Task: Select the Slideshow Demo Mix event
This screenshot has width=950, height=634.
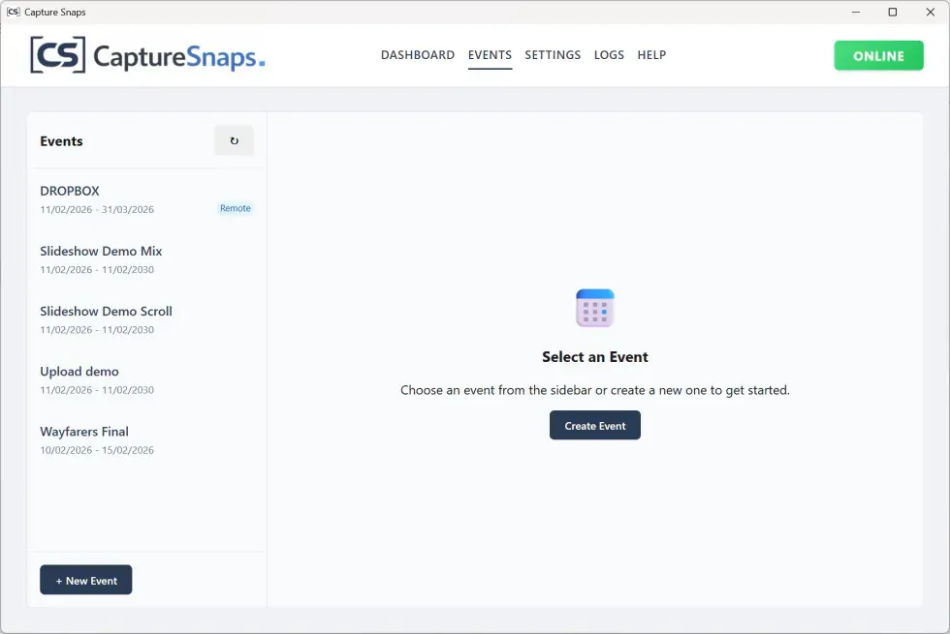Action: point(146,259)
